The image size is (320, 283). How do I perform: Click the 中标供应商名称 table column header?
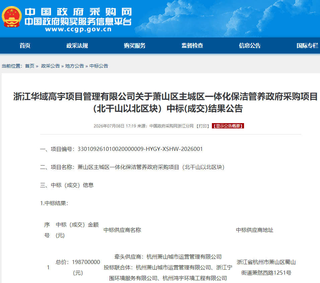pos(122,230)
